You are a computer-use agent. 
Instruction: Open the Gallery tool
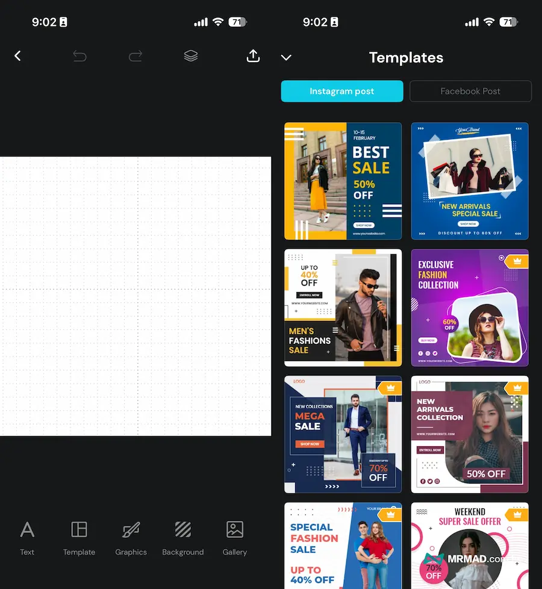click(x=235, y=538)
